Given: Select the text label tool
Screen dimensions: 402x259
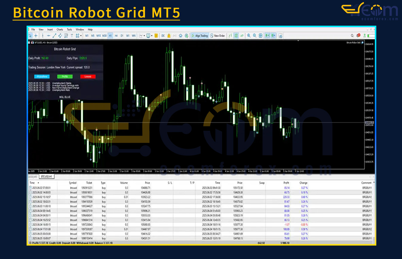Looking at the screenshot, I should pyautogui.click(x=72, y=36).
